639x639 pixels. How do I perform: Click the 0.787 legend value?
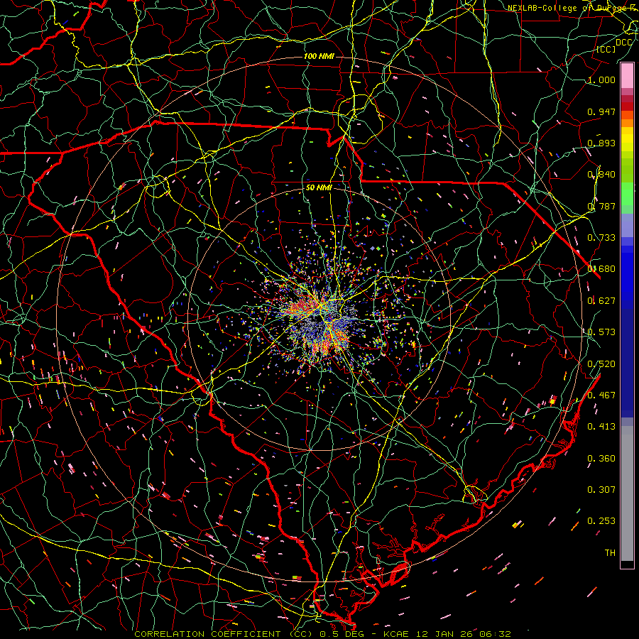point(601,206)
